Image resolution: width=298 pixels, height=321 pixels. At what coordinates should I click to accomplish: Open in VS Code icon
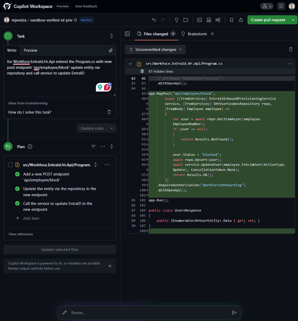pos(218,20)
